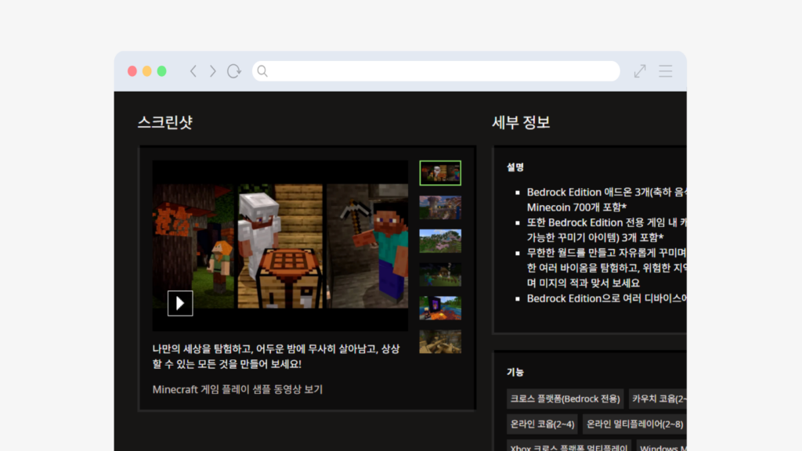Viewport: 802px width, 451px height.
Task: Open the hamburger menu icon
Action: 666,71
